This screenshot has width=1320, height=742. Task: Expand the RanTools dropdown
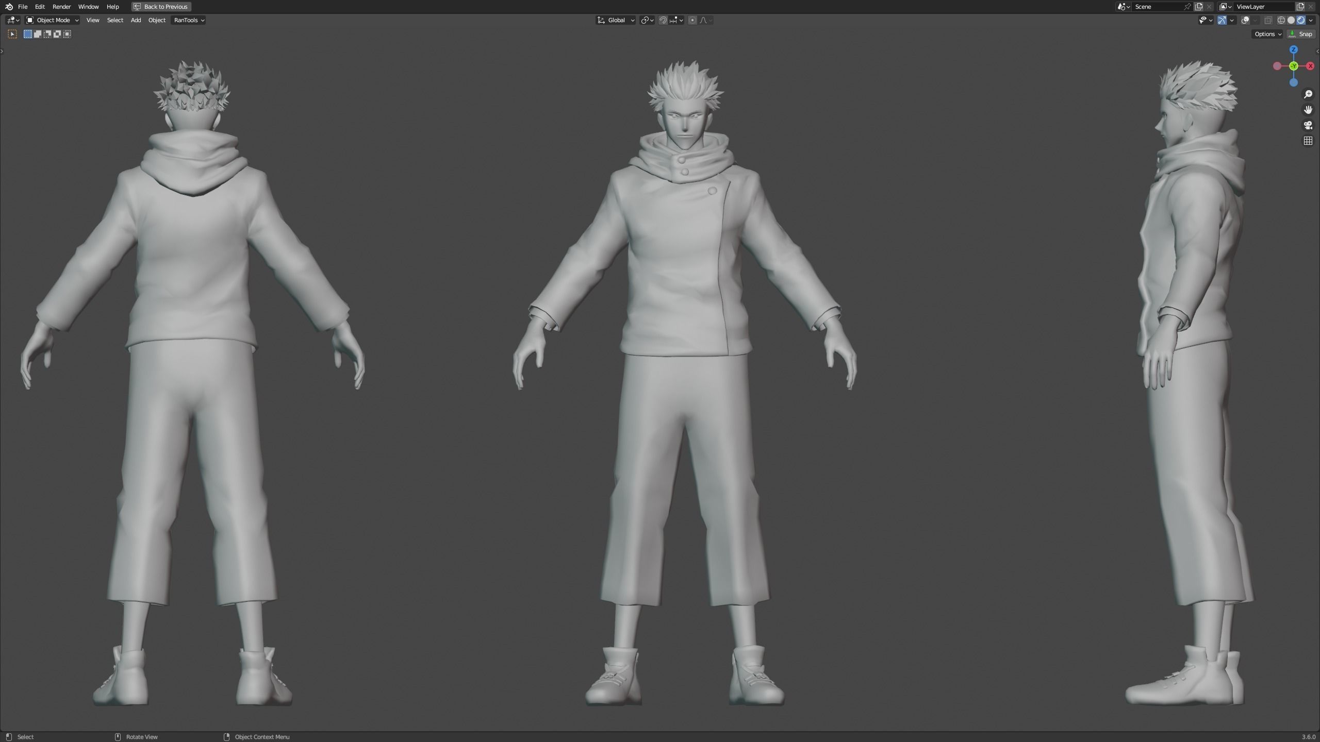[189, 20]
